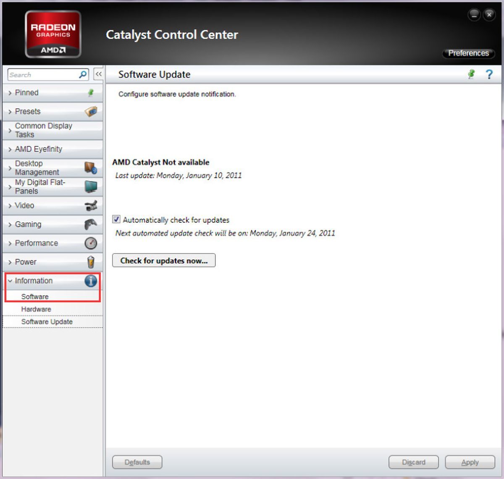Open help with the question mark icon

coord(489,74)
